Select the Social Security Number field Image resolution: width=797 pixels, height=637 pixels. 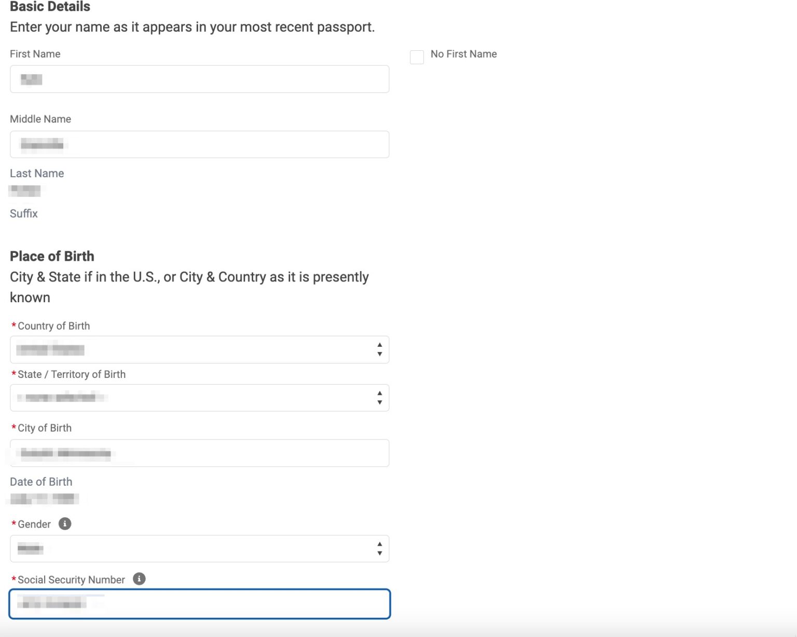pos(199,604)
